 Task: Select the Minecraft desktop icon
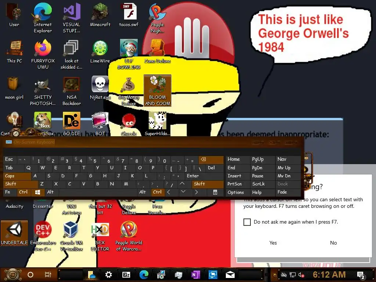[100, 15]
